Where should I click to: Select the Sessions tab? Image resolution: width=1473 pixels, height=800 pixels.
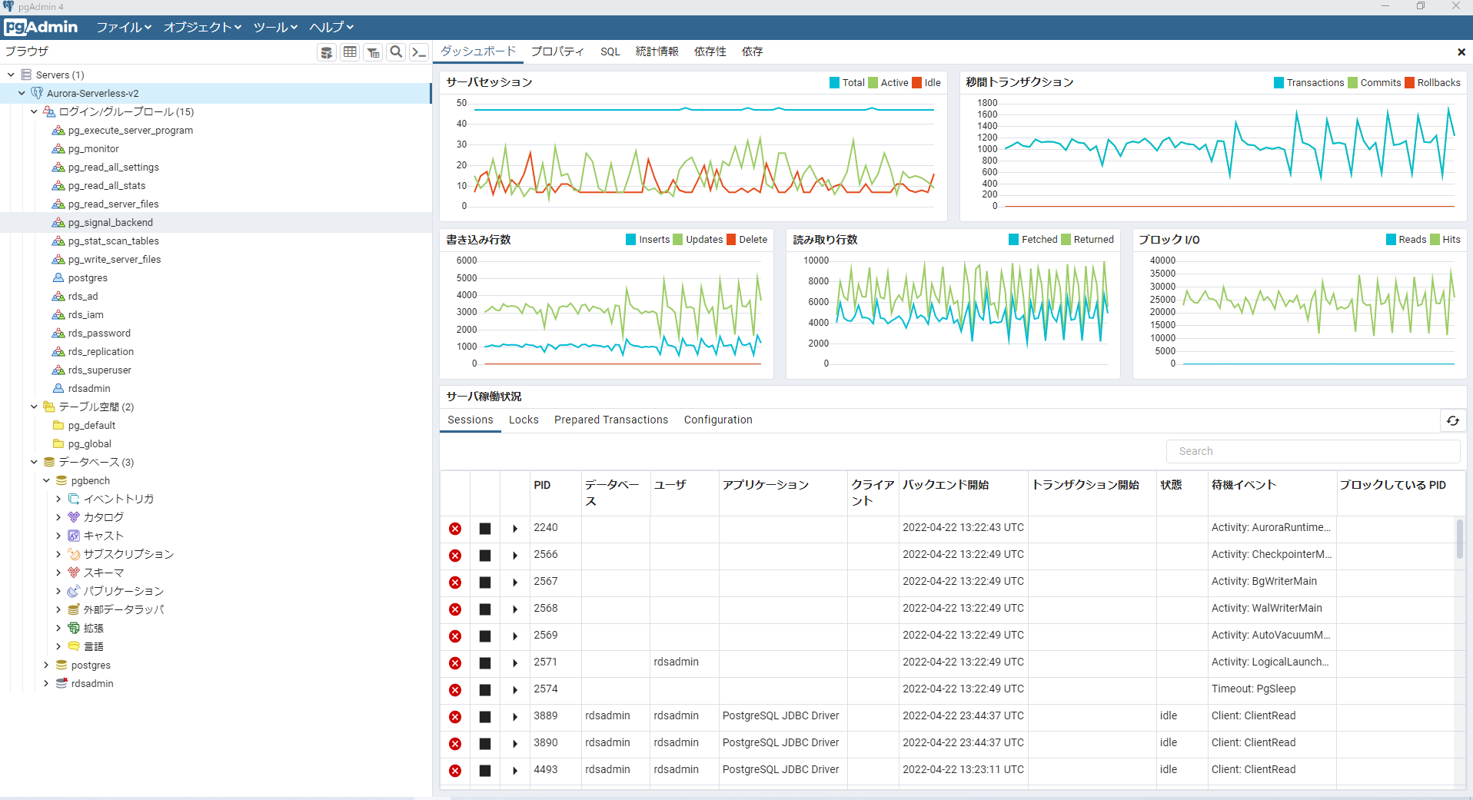coord(470,420)
